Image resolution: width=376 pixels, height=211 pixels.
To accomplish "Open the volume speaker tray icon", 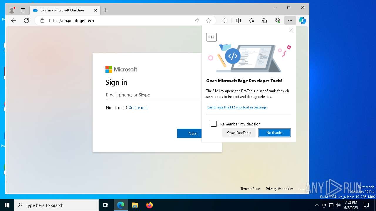I will [338, 205].
